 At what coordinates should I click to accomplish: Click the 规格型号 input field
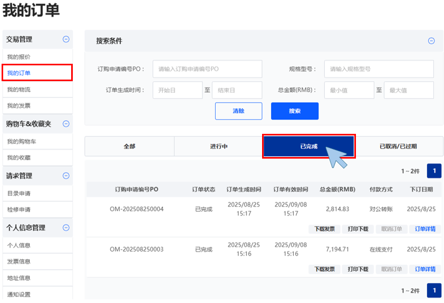[x=378, y=69]
